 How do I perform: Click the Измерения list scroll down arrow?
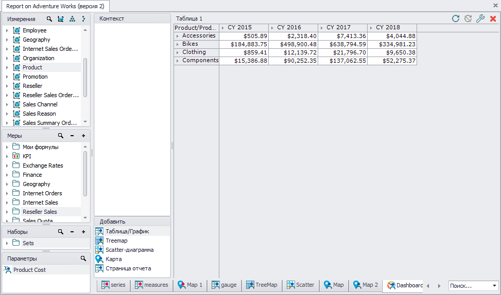pyautogui.click(x=85, y=122)
